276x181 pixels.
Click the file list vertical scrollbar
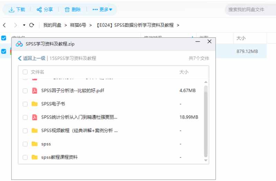206,121
